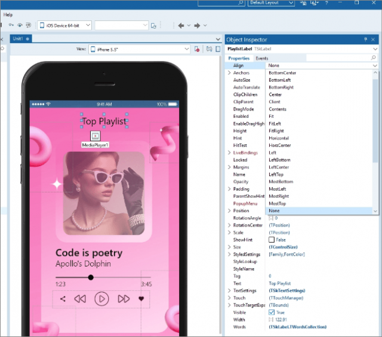Image resolution: width=382 pixels, height=337 pixels.
Task: Click the play button in the design
Action: (x=101, y=298)
